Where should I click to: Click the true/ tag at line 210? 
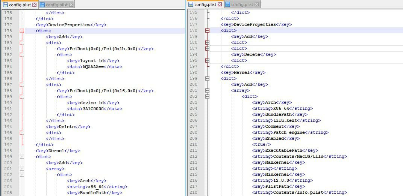pos(261,145)
